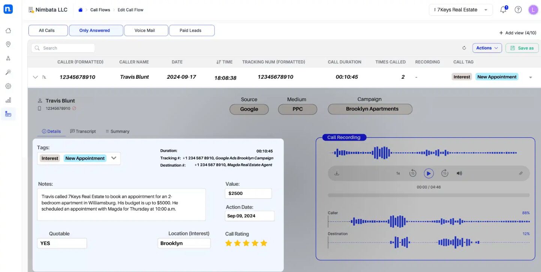Click the notification bell icon

pyautogui.click(x=503, y=10)
